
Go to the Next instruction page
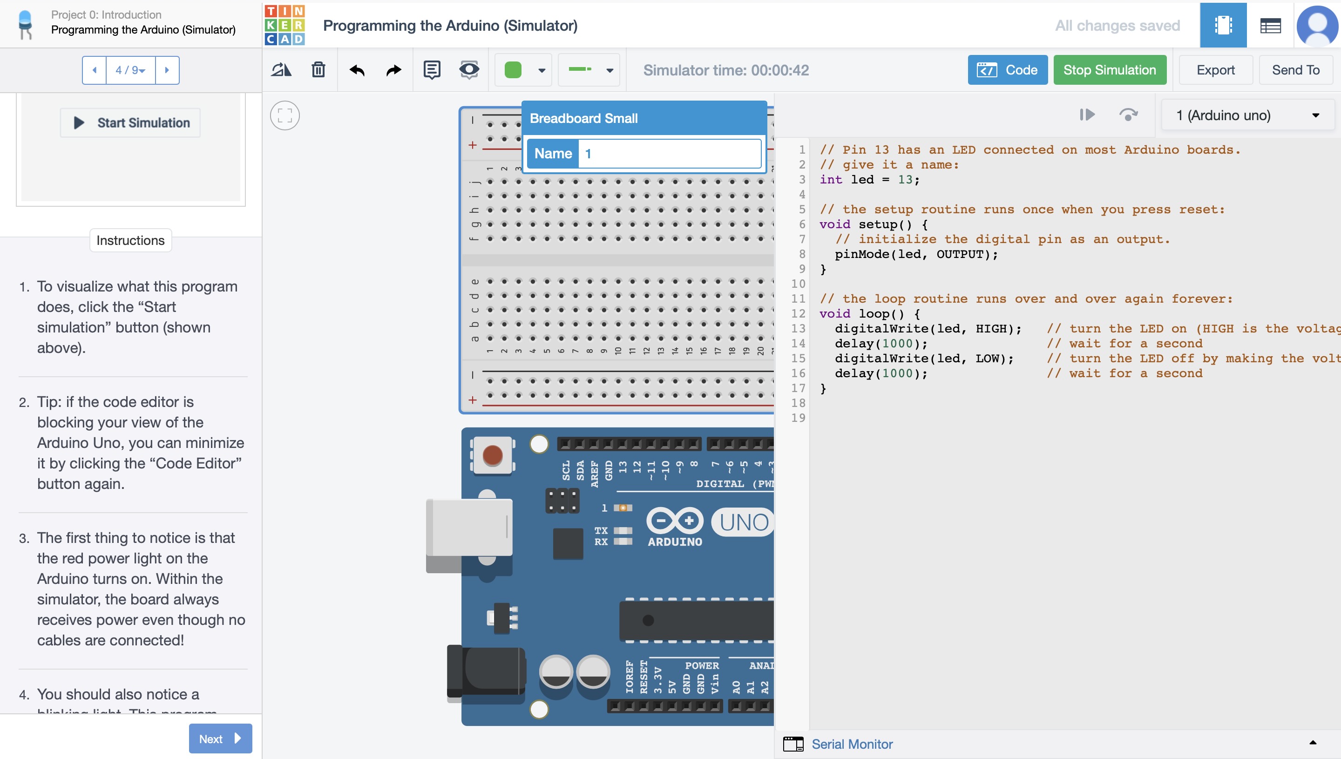click(x=220, y=738)
